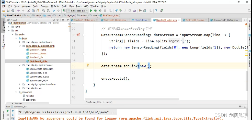Screen dimensions: 252x120
Task: Open SourceTest4_UDF in project tree
Action: pos(39,80)
